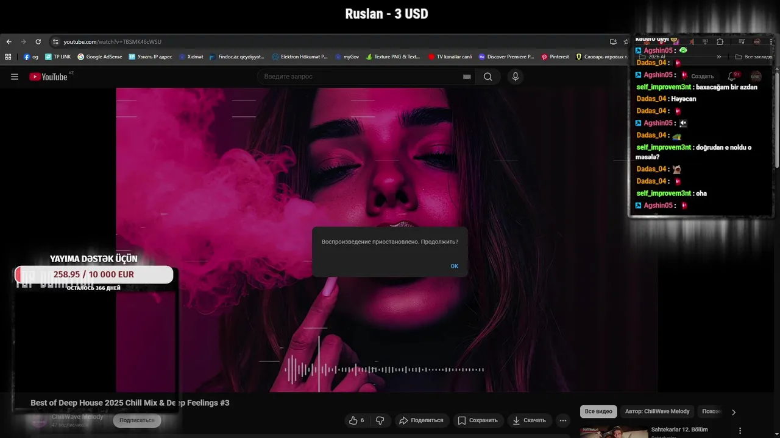Open the apps grid in bookmarks bar
780x438 pixels.
tap(8, 57)
